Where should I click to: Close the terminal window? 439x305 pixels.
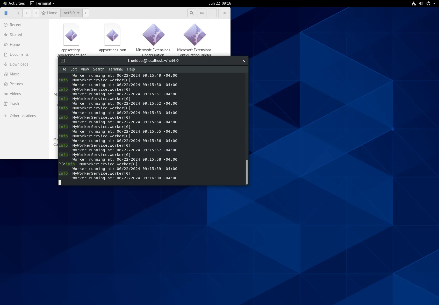243,61
